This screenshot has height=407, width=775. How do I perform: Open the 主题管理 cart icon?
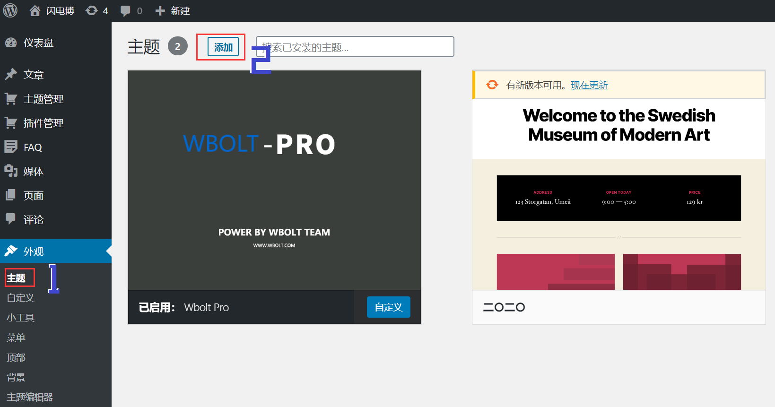[x=11, y=99]
